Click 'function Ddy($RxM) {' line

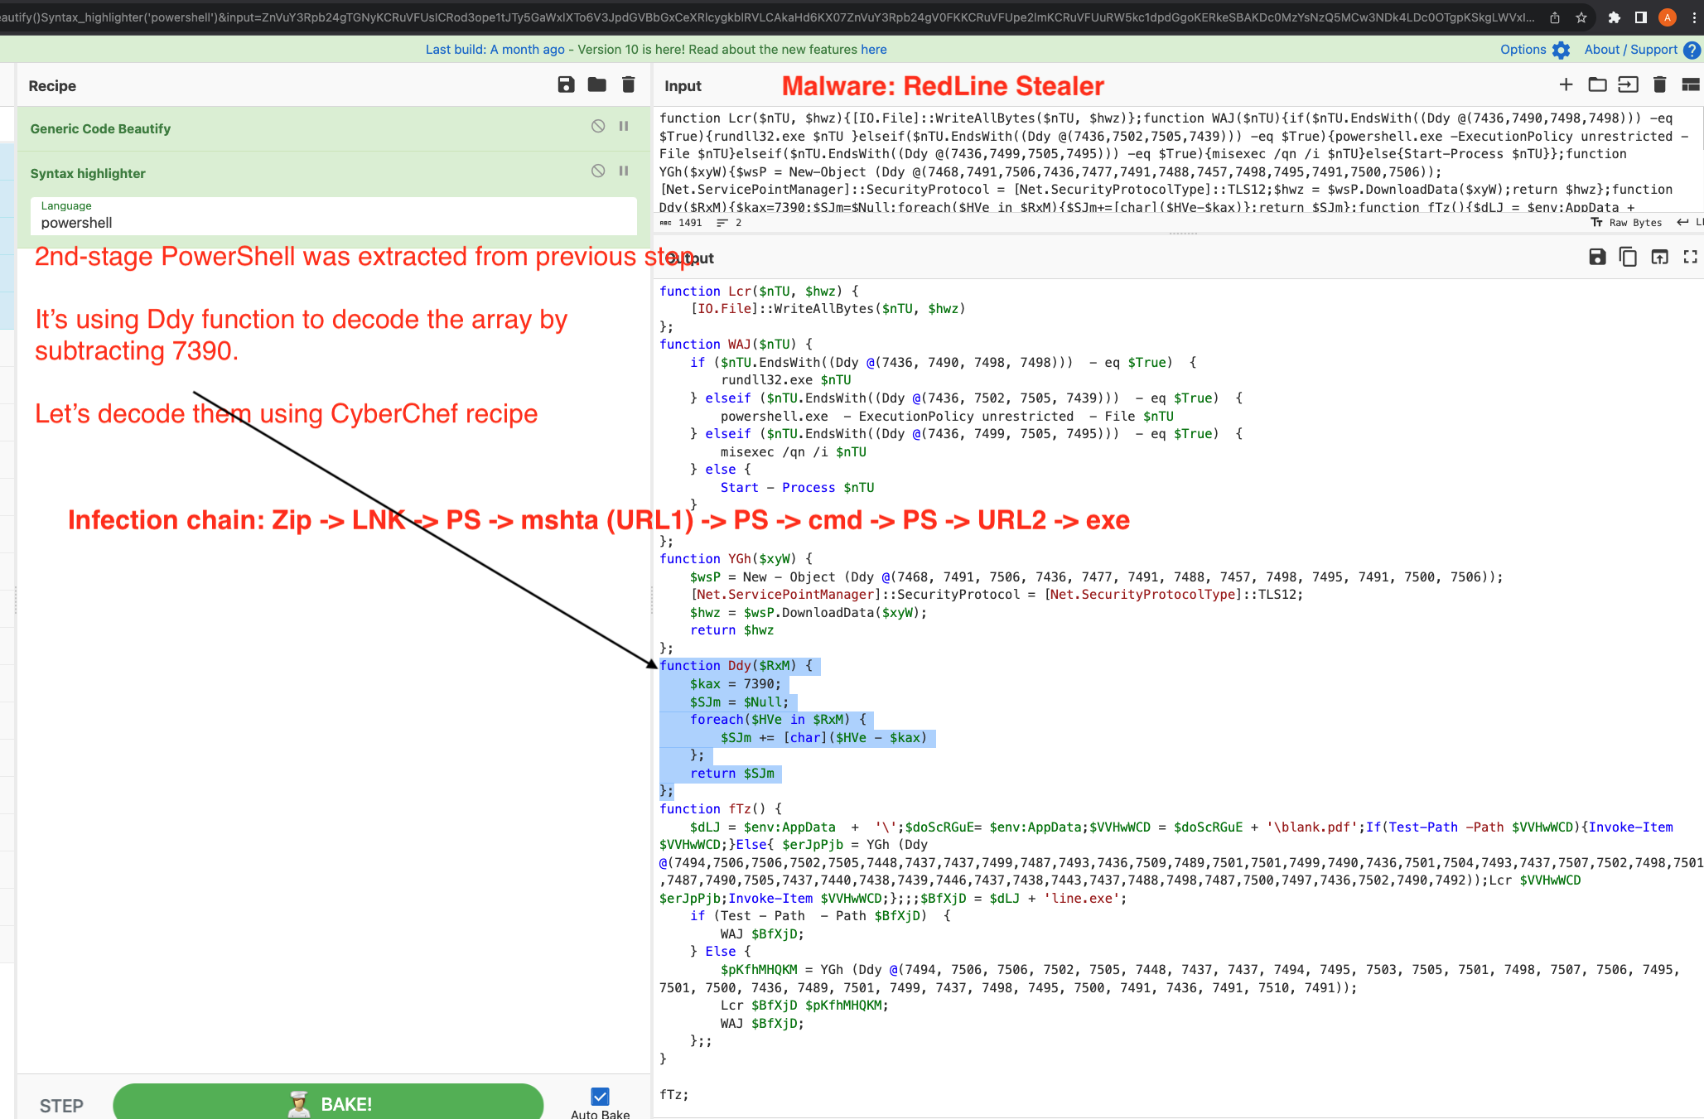[x=736, y=665]
